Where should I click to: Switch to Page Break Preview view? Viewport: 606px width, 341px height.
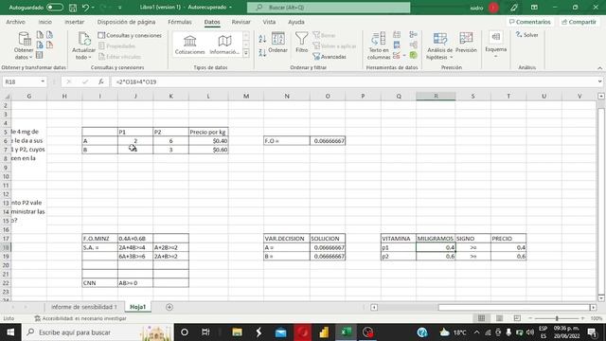tap(517, 318)
